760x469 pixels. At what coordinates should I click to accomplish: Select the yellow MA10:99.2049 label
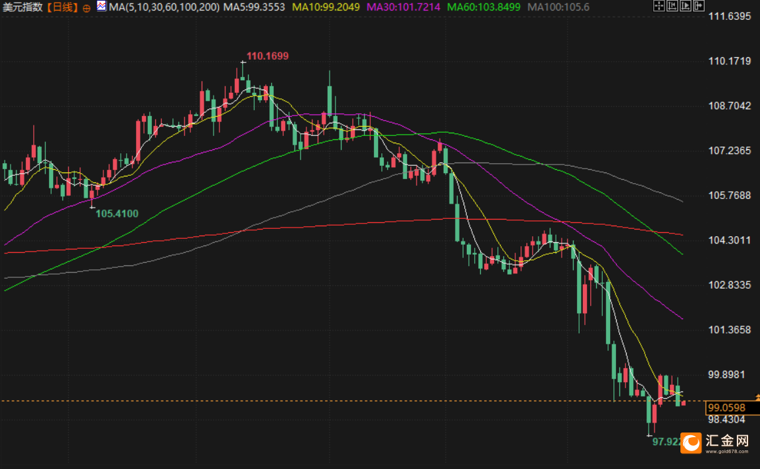pos(326,7)
